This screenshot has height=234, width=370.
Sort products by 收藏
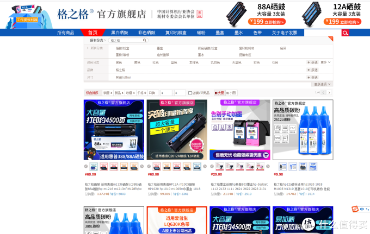pos(130,93)
